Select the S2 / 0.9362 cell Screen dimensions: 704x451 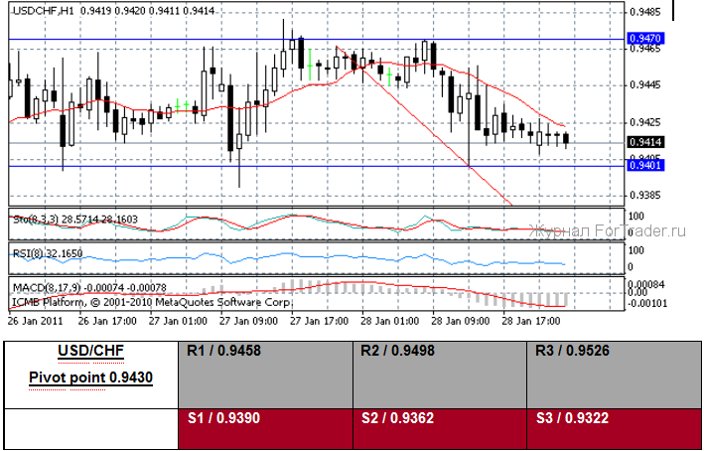(440, 428)
